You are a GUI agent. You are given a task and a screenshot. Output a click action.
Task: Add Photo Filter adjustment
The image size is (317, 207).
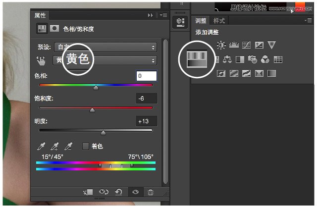[x=253, y=59]
